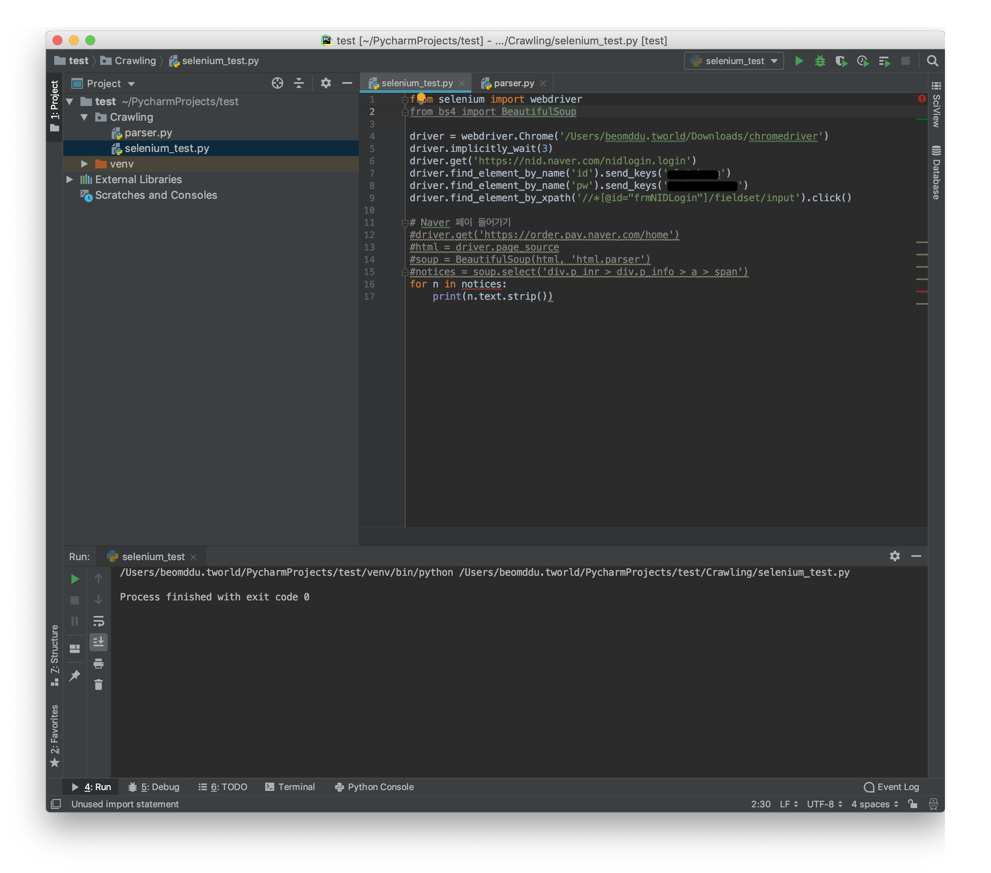Close the parser.py editor tab
The image size is (991, 873).
click(543, 83)
